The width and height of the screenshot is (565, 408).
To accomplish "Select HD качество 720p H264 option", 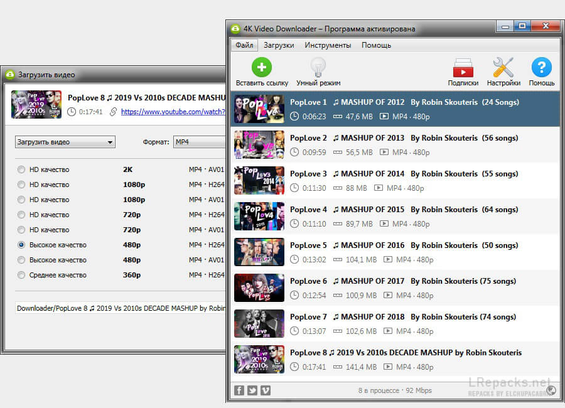I will click(21, 215).
